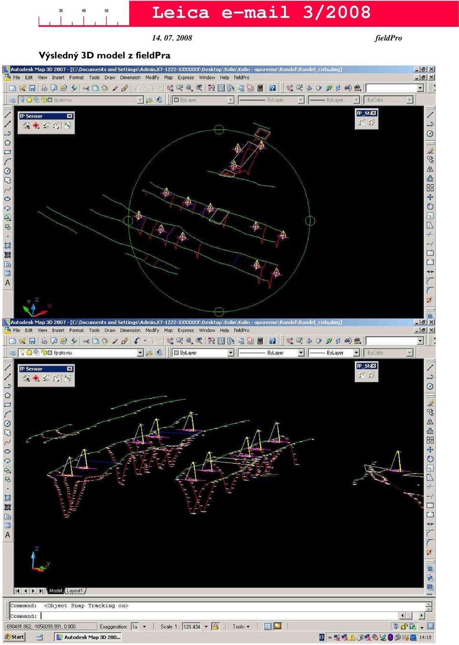
Task: Select Zoom Realtime in lower window toolbar
Action: pyautogui.click(x=179, y=341)
